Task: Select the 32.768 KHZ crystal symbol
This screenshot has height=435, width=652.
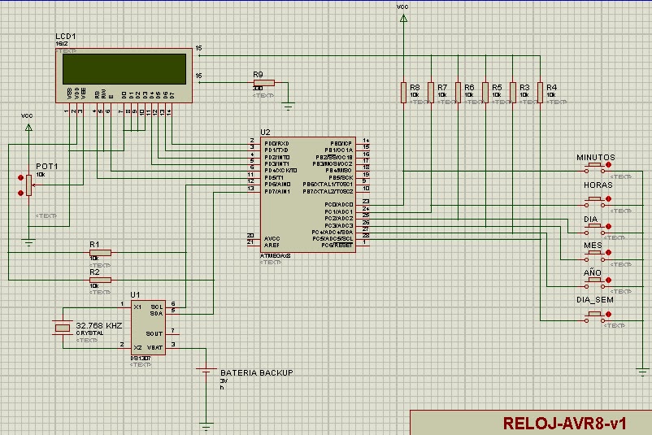Action: coord(63,328)
